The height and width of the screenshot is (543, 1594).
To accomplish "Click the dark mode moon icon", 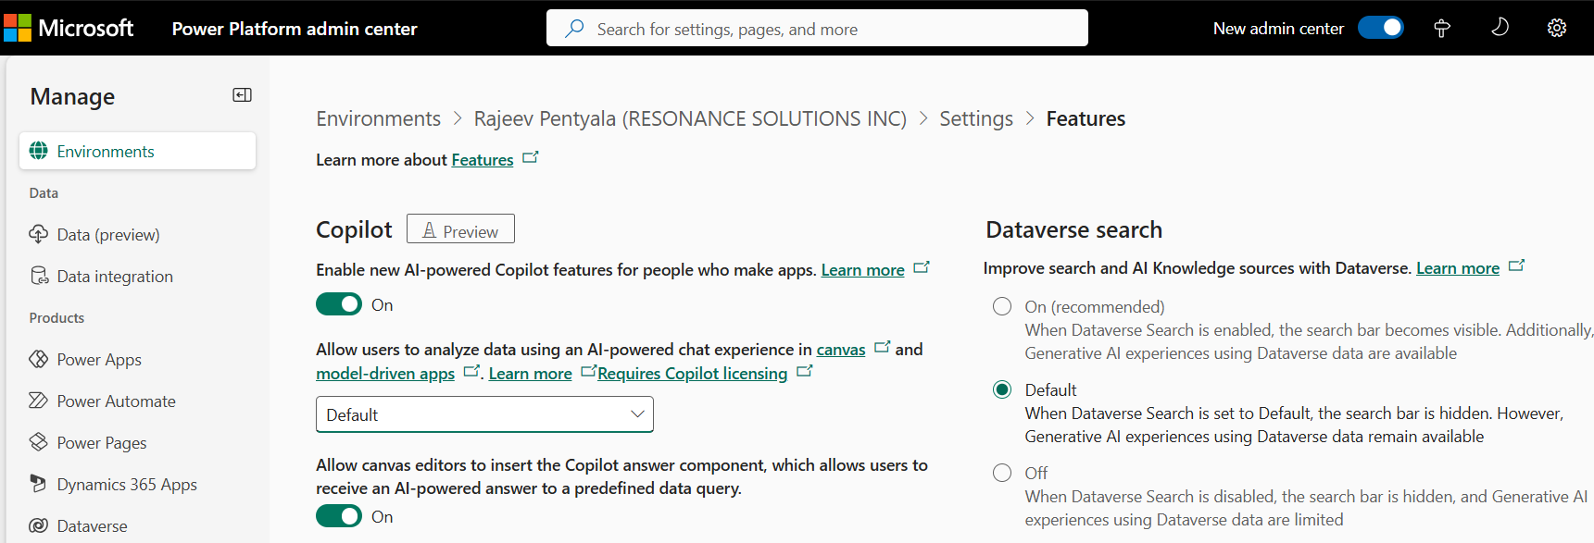I will (x=1500, y=28).
